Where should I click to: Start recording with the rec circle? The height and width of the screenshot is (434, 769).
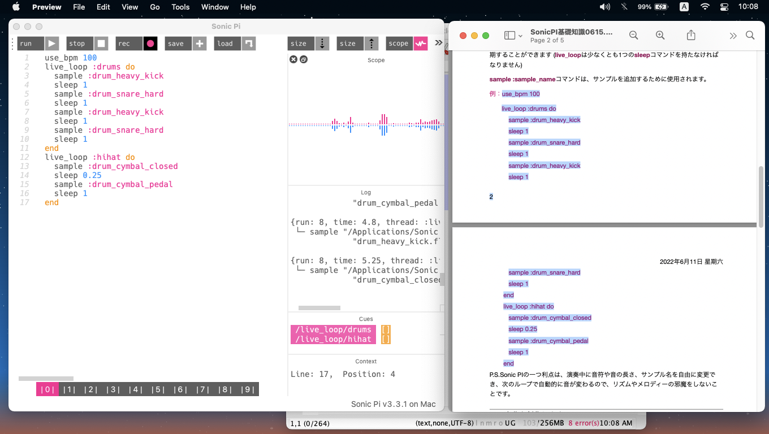(x=150, y=44)
